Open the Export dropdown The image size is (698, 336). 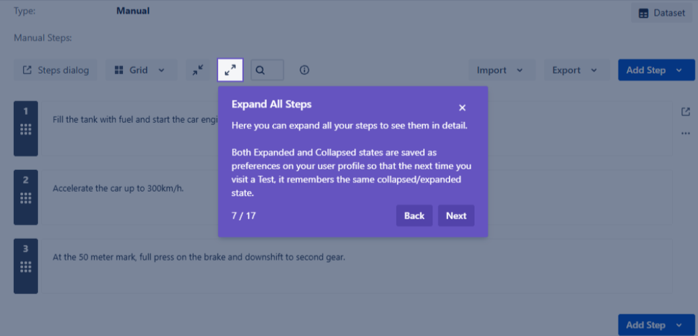click(x=575, y=70)
